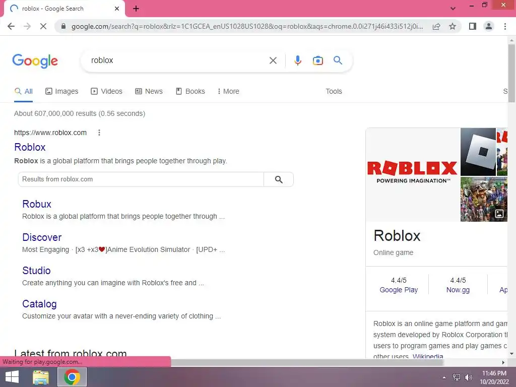This screenshot has height=387, width=516.
Task: Open the Chrome profile avatar icon
Action: [x=489, y=26]
